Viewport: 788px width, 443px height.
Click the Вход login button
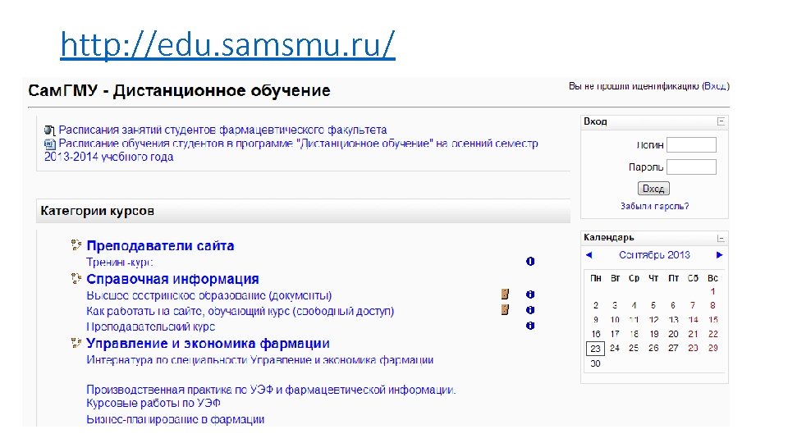[x=653, y=189]
